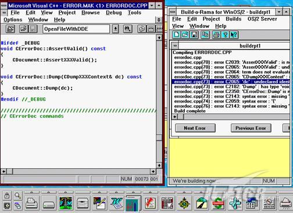
Task: Open the W word processor icon in LaunchPad
Action: (116, 203)
